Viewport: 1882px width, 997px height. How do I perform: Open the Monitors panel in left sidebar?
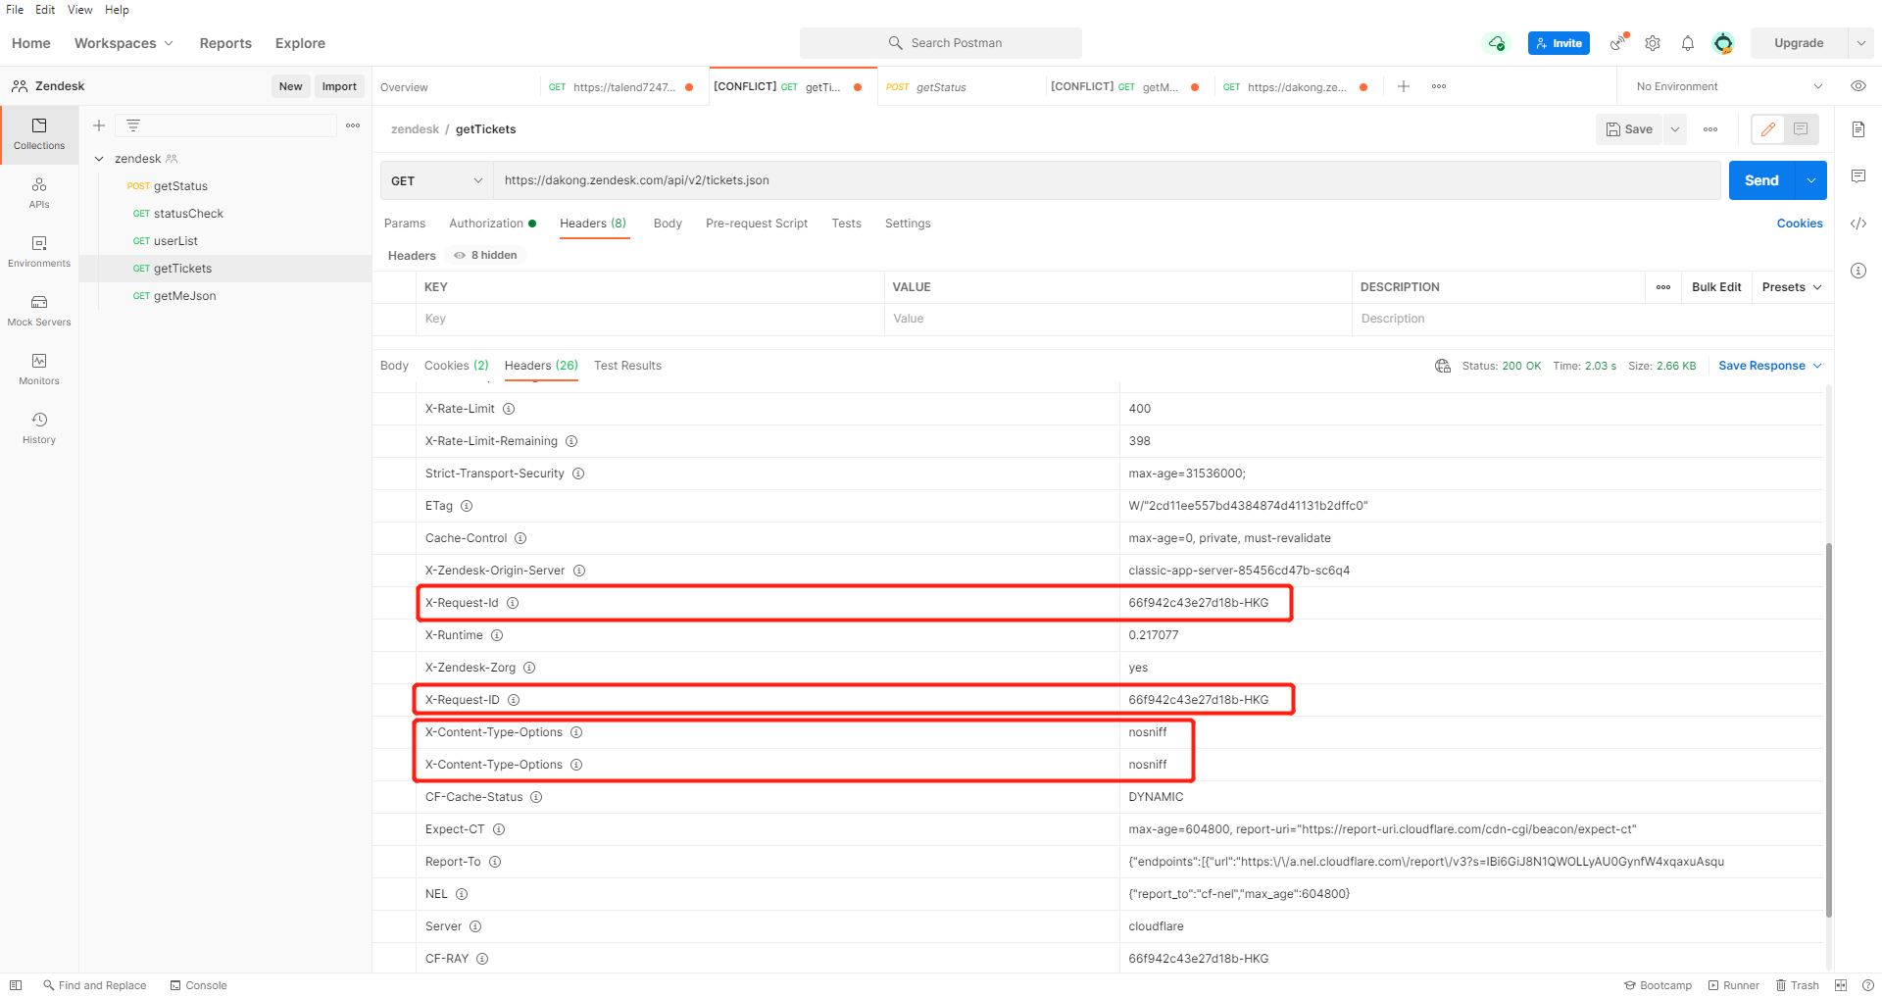point(38,368)
